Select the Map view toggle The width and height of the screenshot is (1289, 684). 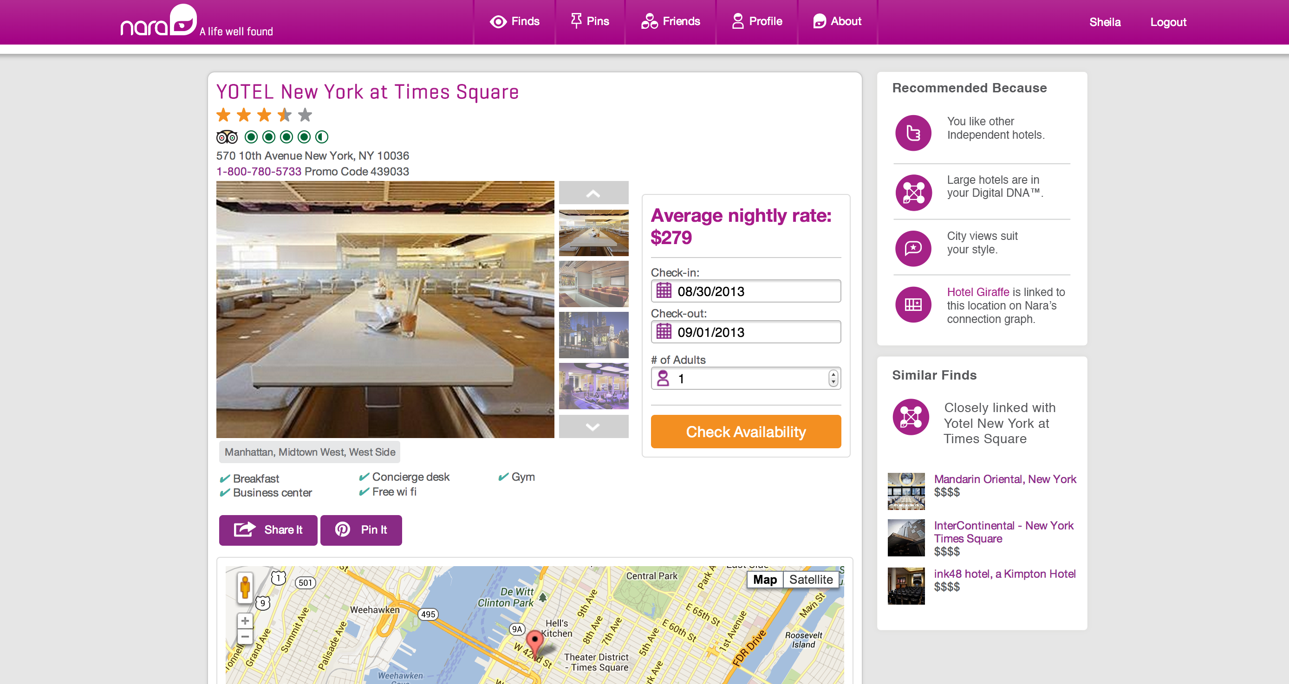tap(765, 579)
